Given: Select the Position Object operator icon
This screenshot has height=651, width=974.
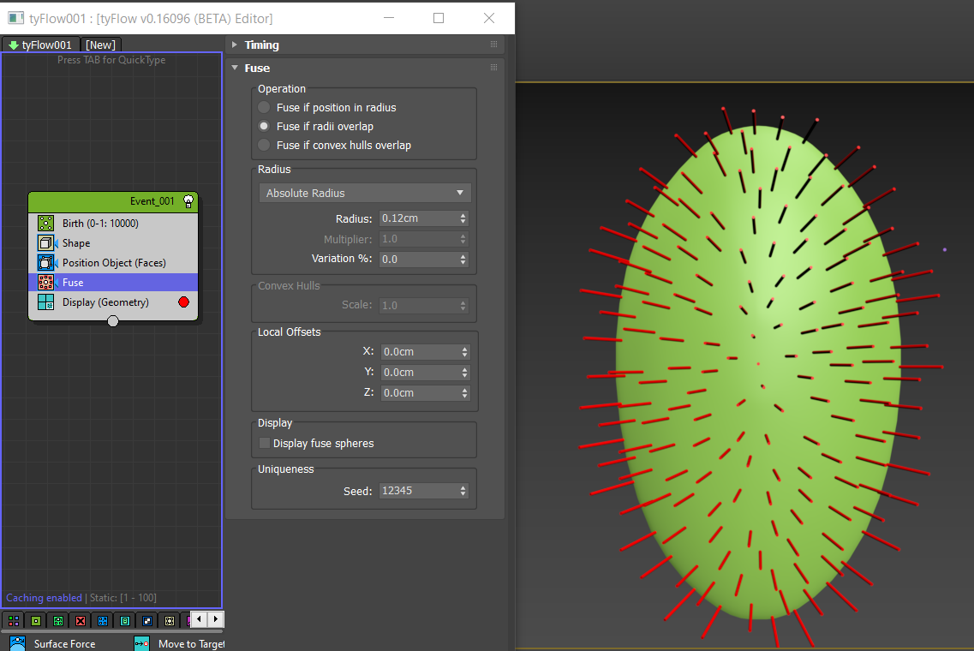Looking at the screenshot, I should coord(46,263).
